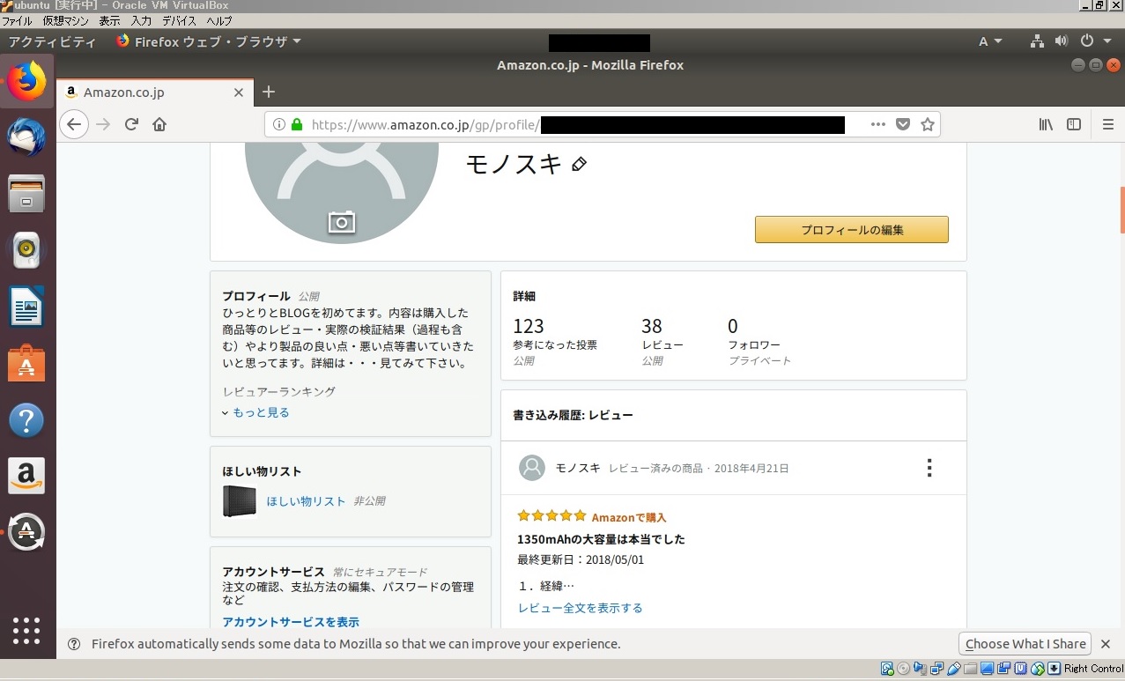Click アクティビティ overview button
Viewport: 1125px width, 681px height.
[x=52, y=41]
